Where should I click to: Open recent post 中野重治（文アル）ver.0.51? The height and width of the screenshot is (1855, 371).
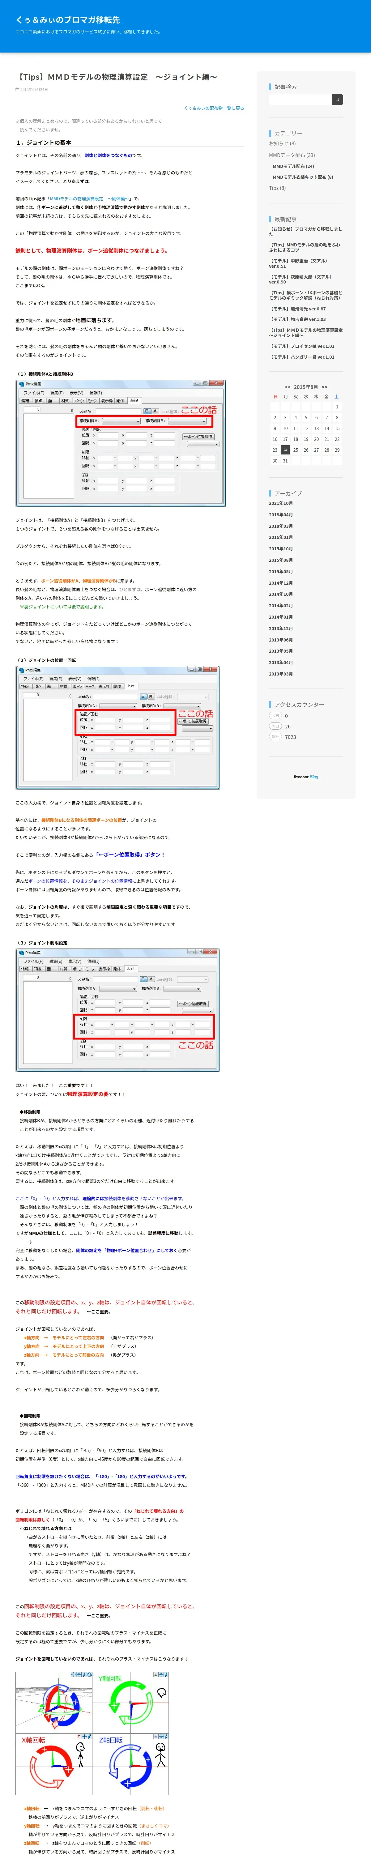pyautogui.click(x=298, y=263)
